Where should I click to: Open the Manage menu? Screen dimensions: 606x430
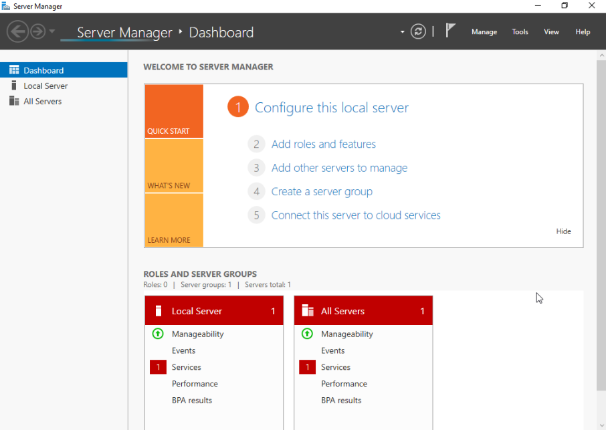coord(484,32)
